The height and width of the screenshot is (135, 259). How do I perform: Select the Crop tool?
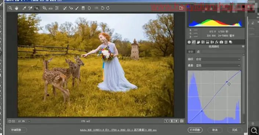[x=44, y=8]
